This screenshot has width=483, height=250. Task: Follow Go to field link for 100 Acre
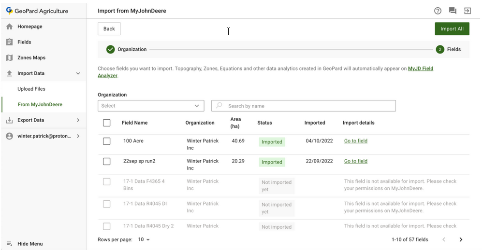[x=355, y=141]
